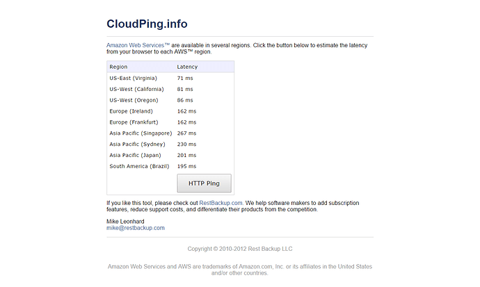
Task: Click the CloudPing.info page title
Action: (x=147, y=24)
